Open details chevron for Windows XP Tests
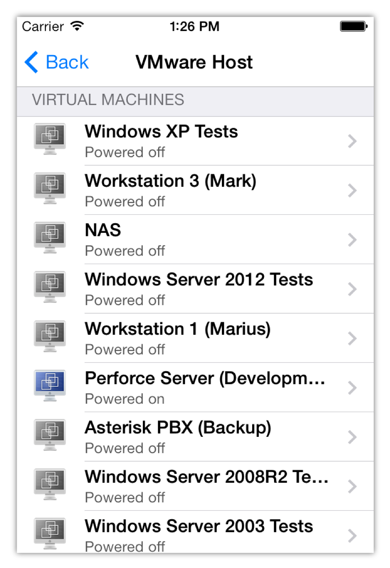The height and width of the screenshot is (568, 390). tap(352, 141)
